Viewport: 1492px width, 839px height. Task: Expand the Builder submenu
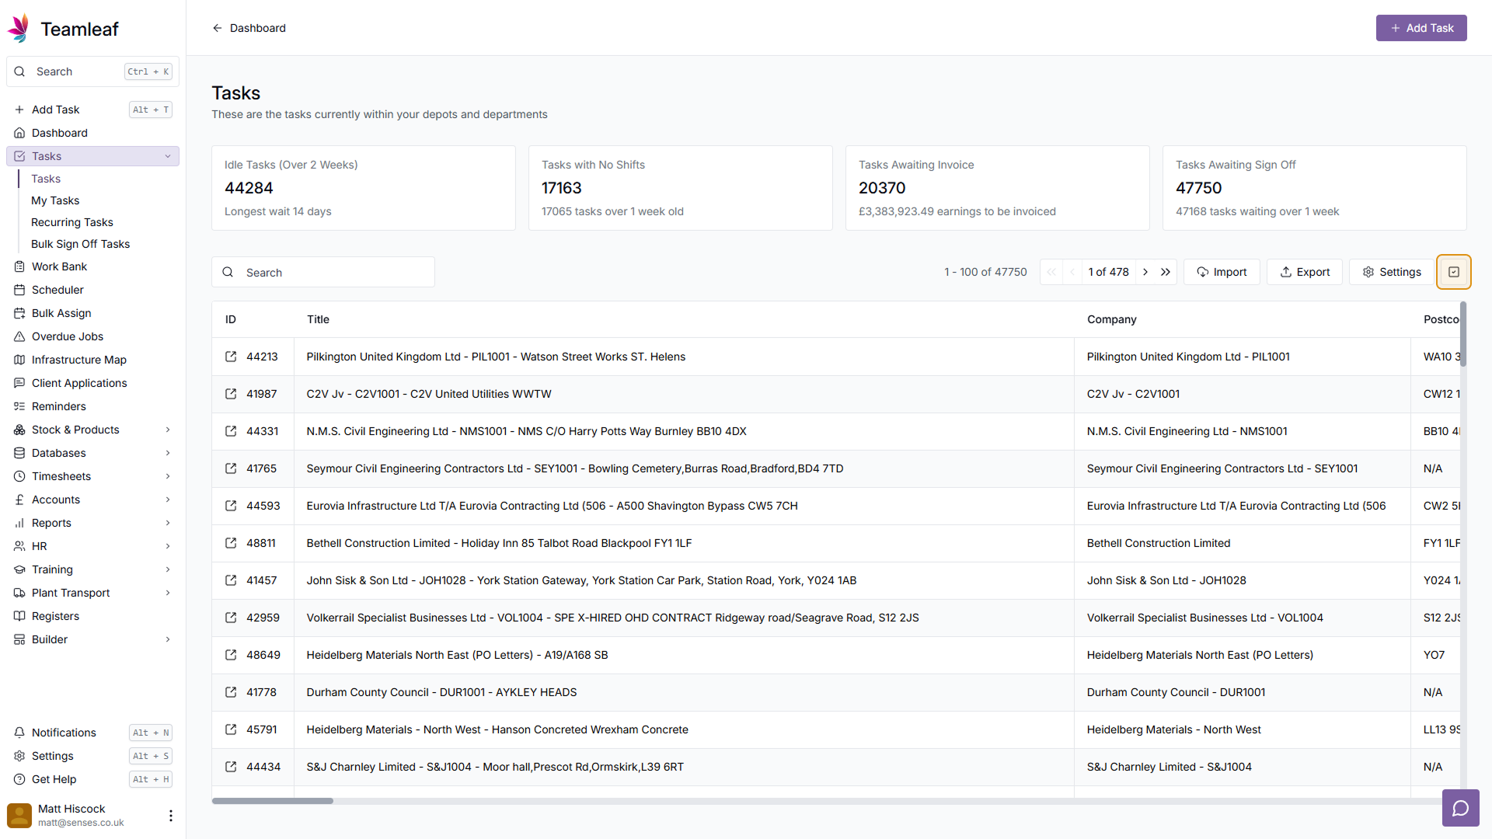[168, 639]
